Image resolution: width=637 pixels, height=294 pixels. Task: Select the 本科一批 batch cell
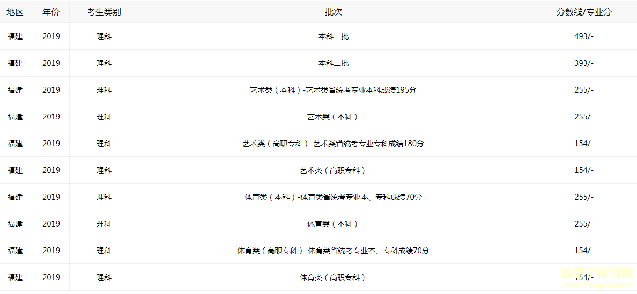click(x=334, y=36)
